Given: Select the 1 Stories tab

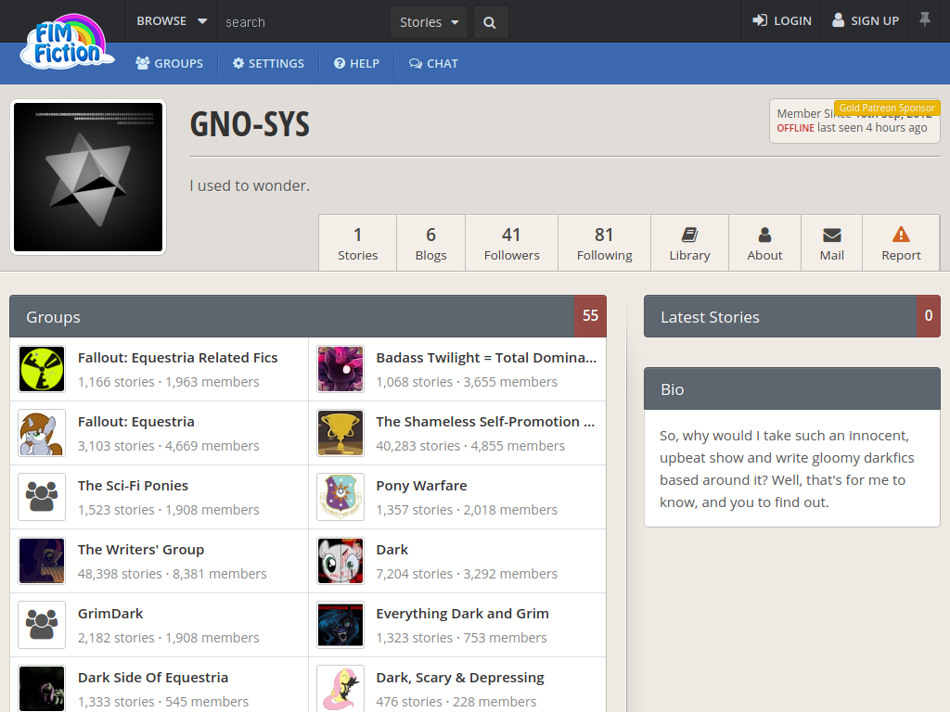Looking at the screenshot, I should tap(358, 243).
